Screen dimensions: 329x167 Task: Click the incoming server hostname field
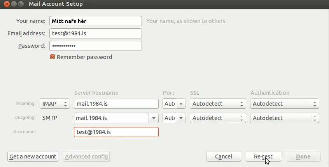(116, 104)
